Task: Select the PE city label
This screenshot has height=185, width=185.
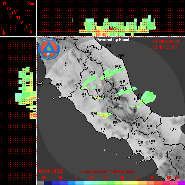Action: (140, 95)
